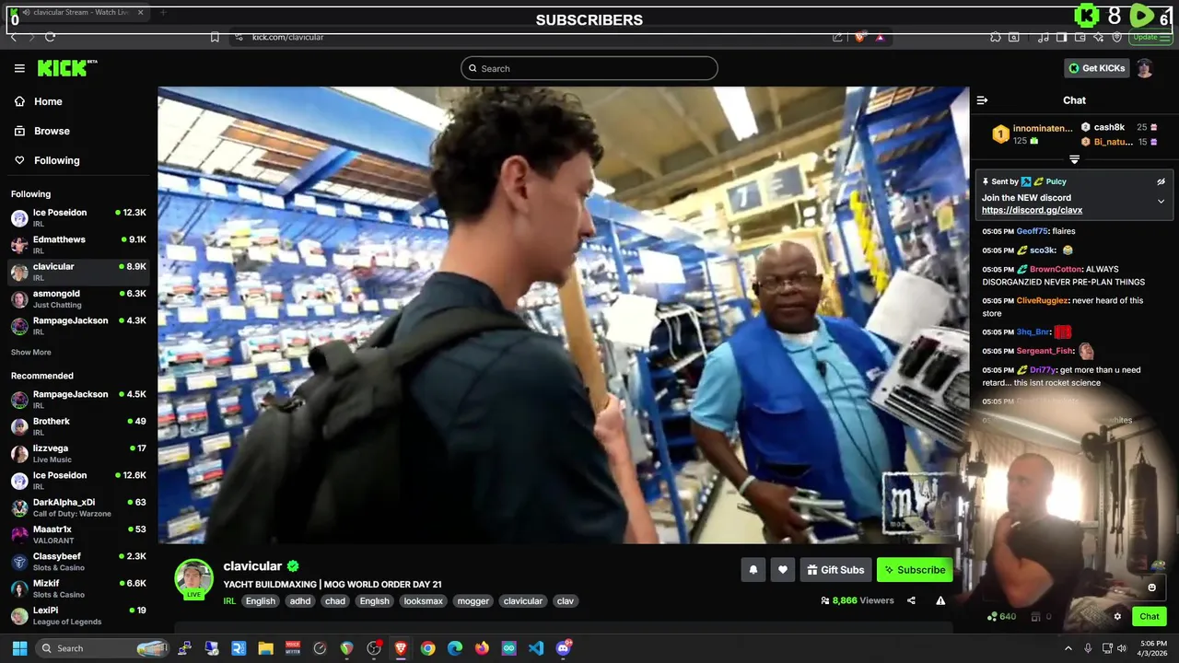This screenshot has height=663, width=1179.
Task: Click Get KICKs button
Action: point(1096,68)
